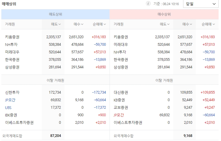Open the 당일 period dropdown
221x141 pixels.
click(x=201, y=4)
